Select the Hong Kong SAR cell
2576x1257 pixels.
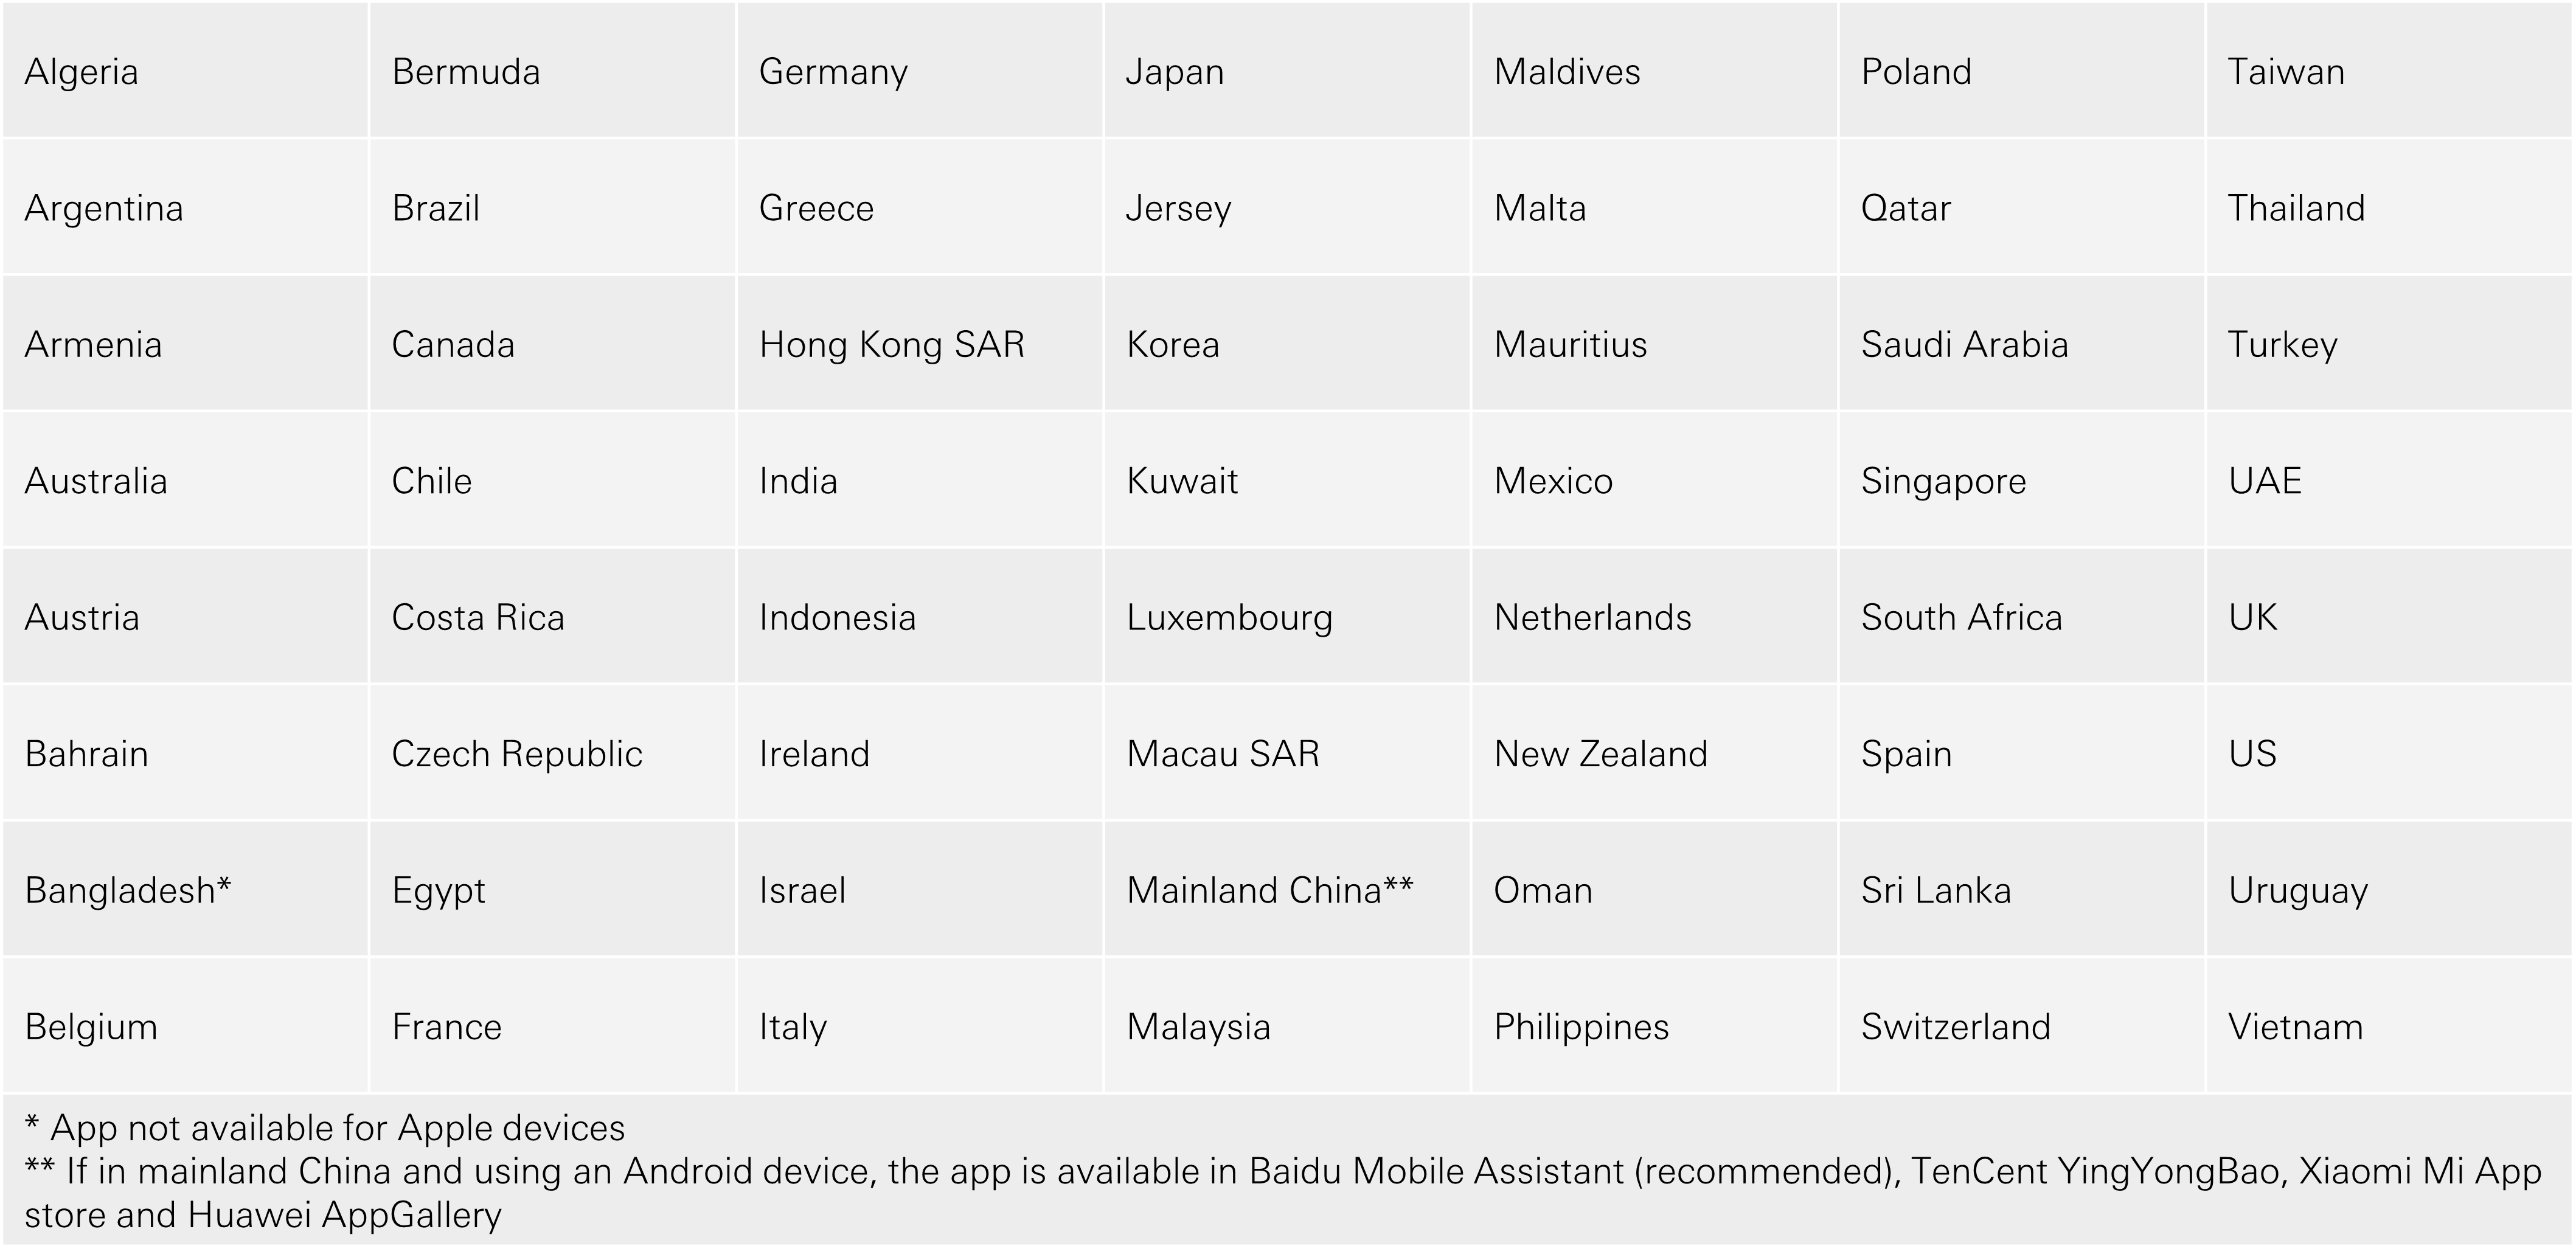pos(920,343)
